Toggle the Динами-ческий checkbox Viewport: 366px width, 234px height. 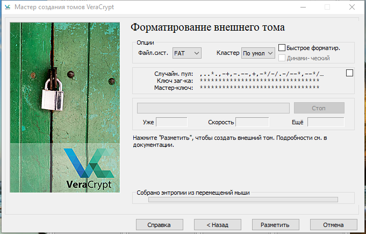282,58
